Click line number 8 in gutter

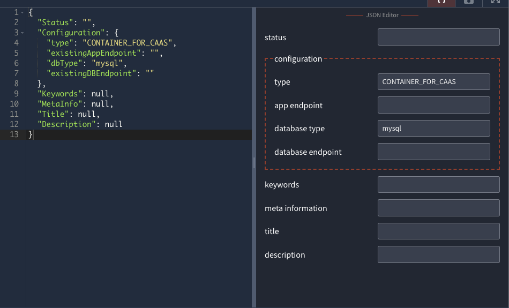(16, 84)
